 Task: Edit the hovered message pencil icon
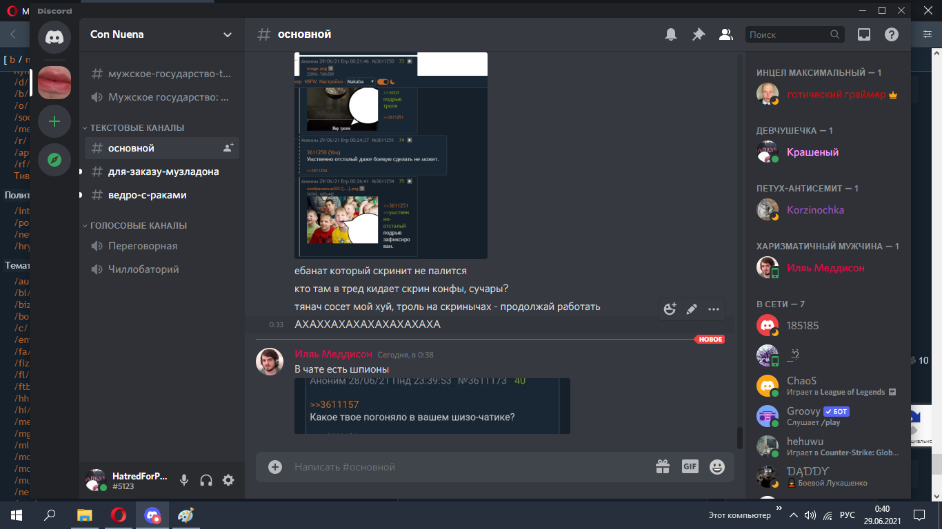pyautogui.click(x=692, y=309)
